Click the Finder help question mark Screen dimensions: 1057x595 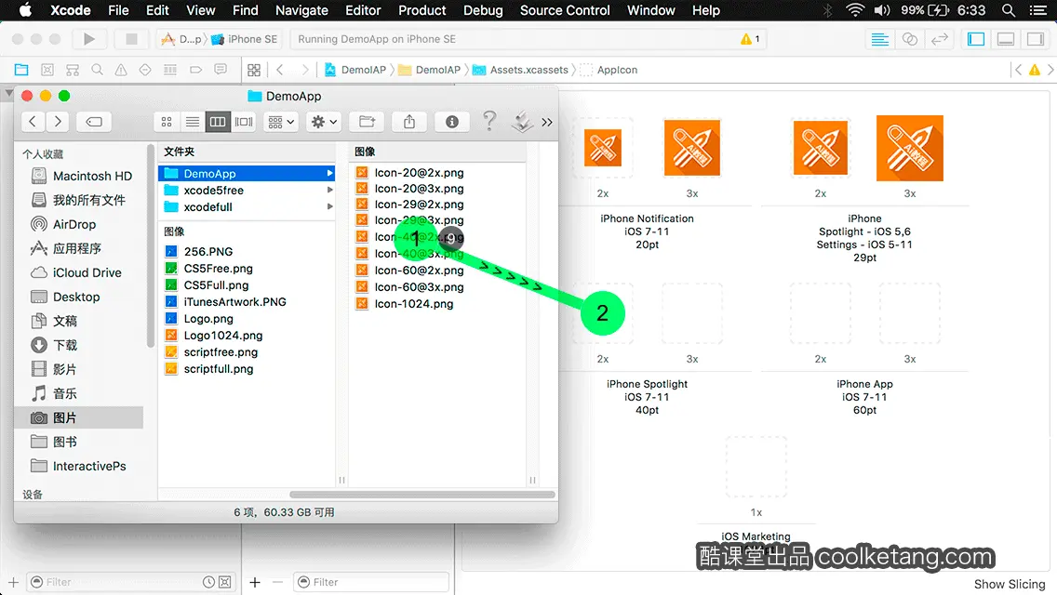[489, 121]
